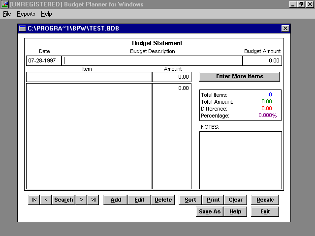Click the Sort button
Viewport: 315px width, 236px height.
(x=190, y=200)
